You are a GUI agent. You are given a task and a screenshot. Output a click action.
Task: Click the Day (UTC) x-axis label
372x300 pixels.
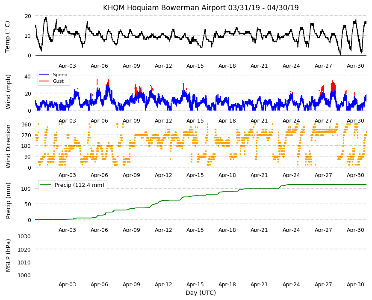tap(201, 293)
